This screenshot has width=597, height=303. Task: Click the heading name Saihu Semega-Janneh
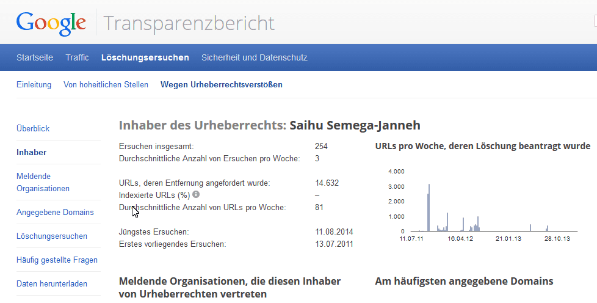[x=355, y=125]
